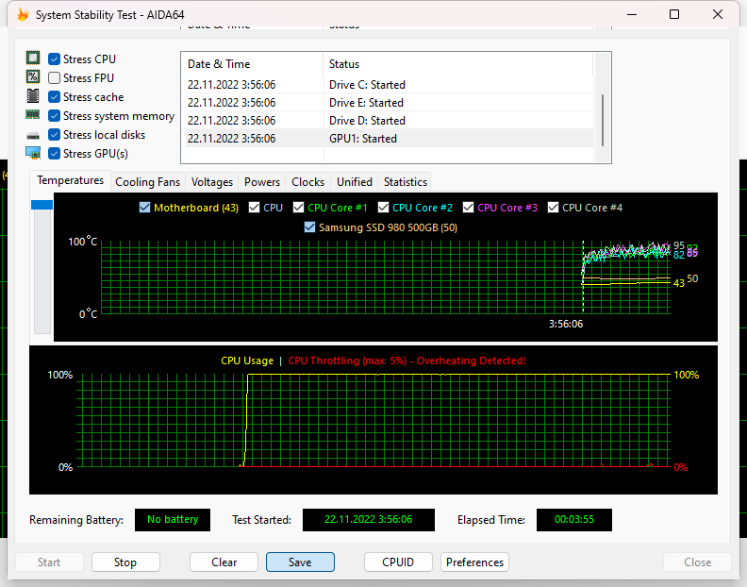Click the log list vertical scrollbar
Image resolution: width=747 pixels, height=587 pixels.
(603, 120)
